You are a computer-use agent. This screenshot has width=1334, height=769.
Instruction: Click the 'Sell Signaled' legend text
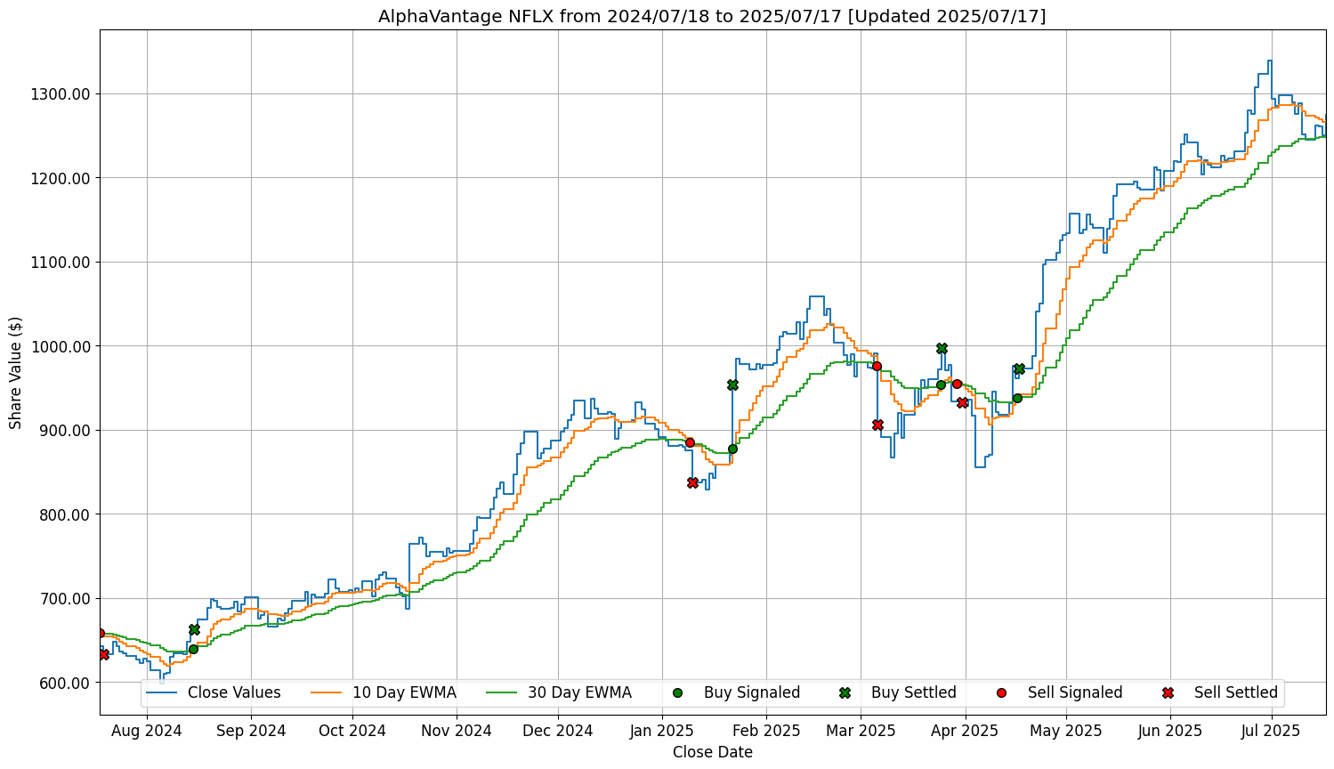(1075, 692)
